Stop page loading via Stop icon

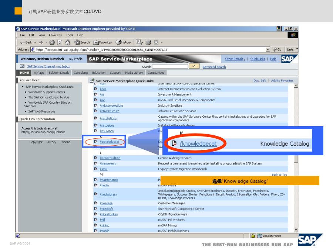pos(52,42)
